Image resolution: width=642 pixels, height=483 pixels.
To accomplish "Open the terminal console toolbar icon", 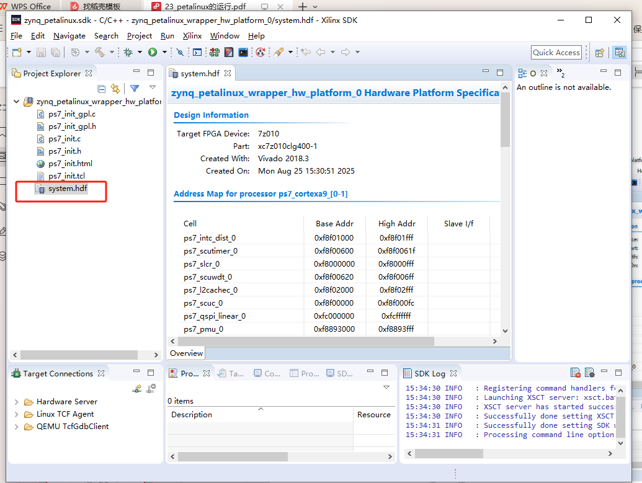I will [x=197, y=52].
